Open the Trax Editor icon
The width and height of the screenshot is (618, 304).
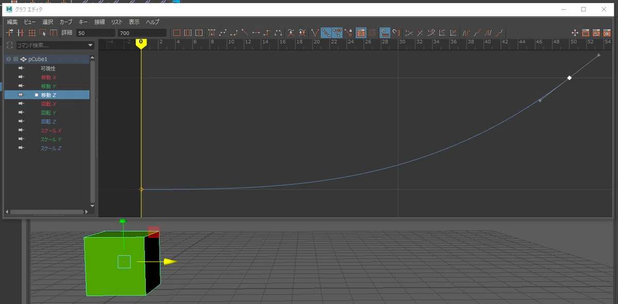(x=596, y=32)
